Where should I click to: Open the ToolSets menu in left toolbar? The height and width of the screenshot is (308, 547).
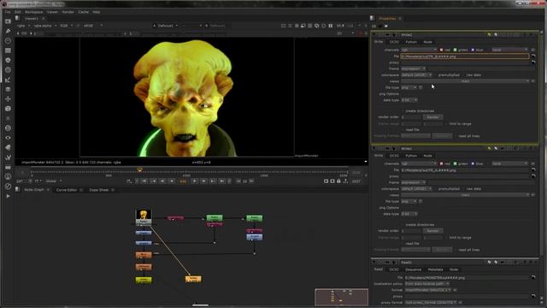click(8, 157)
